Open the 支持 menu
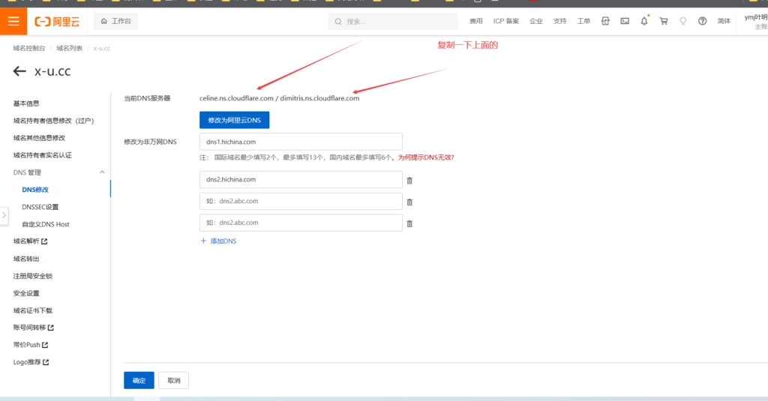The width and height of the screenshot is (768, 401). (559, 21)
